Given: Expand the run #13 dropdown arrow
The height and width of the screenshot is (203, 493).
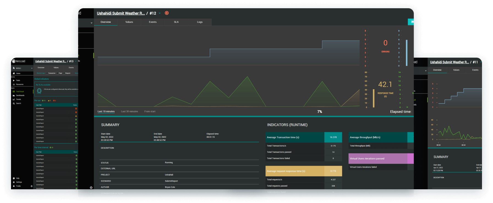Looking at the screenshot, I should coord(76,61).
